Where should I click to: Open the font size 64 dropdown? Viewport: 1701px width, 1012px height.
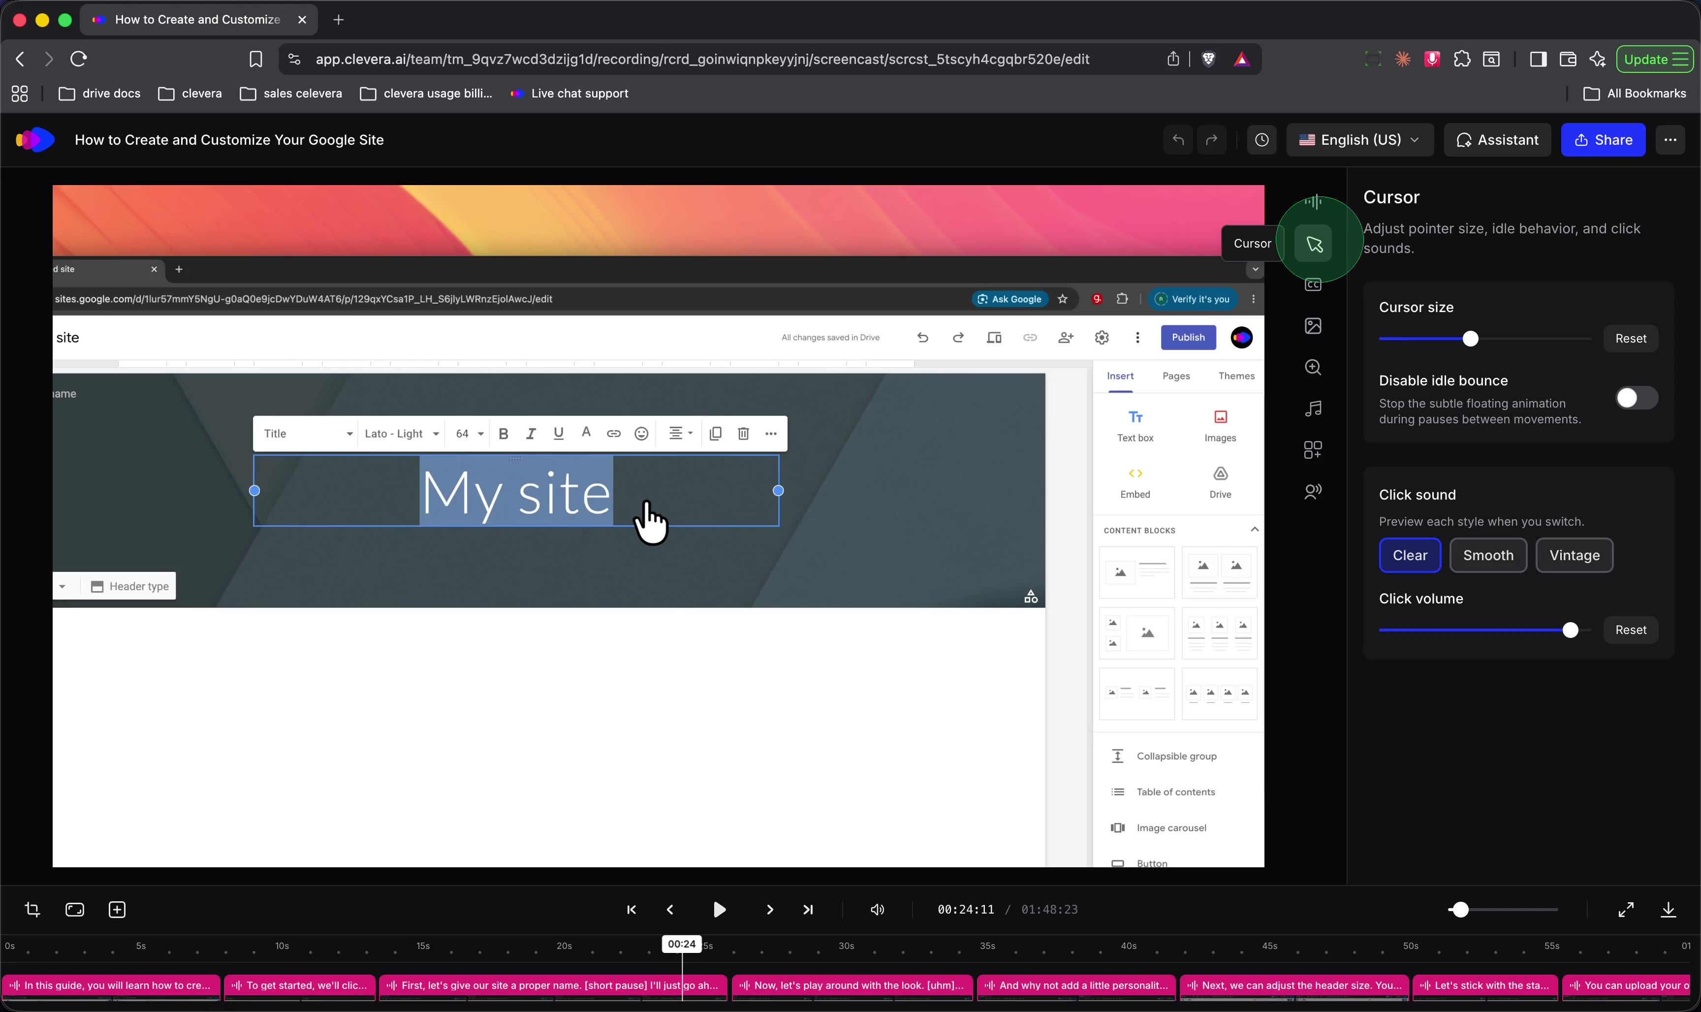(x=469, y=434)
